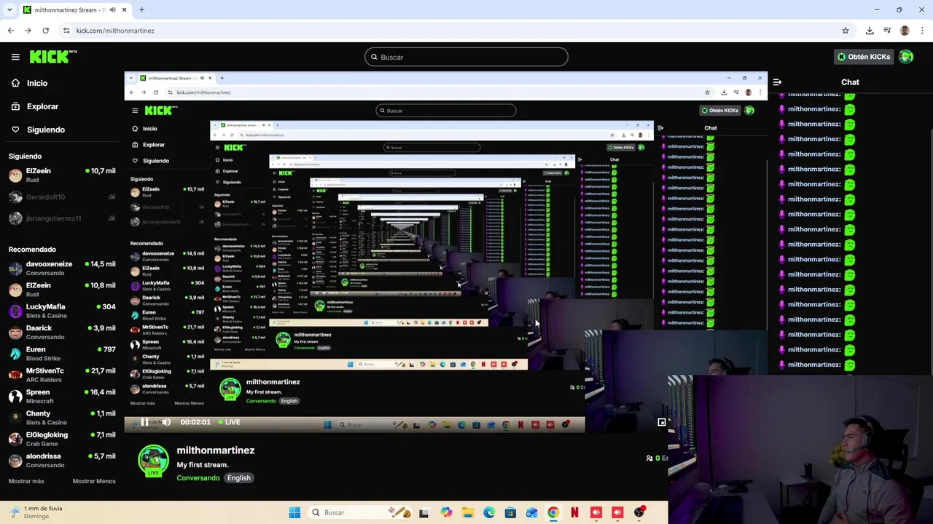Click the KICK logo in the header
This screenshot has height=524, width=933.
pyautogui.click(x=53, y=57)
